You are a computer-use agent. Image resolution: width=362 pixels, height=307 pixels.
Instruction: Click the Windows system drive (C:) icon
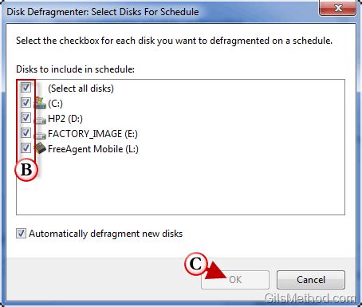(x=40, y=103)
